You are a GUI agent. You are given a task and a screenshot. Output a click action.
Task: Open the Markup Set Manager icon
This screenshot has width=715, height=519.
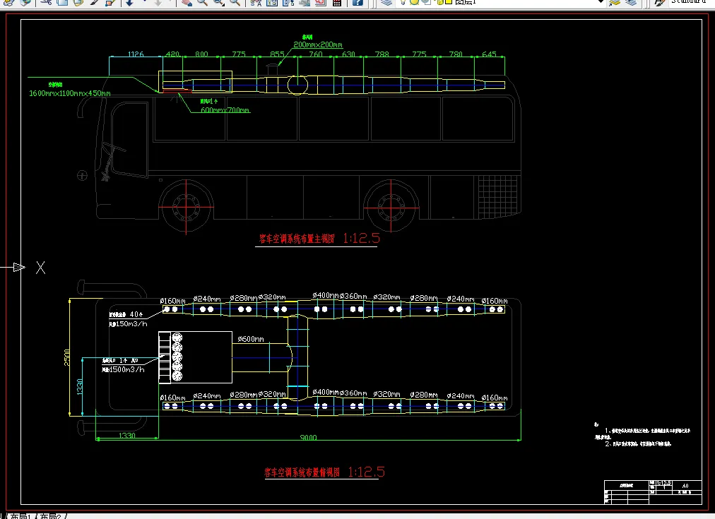pos(320,2)
